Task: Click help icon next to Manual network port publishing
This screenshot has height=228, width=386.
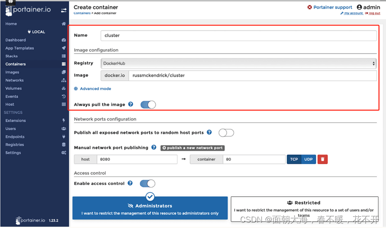Action: 154,147
